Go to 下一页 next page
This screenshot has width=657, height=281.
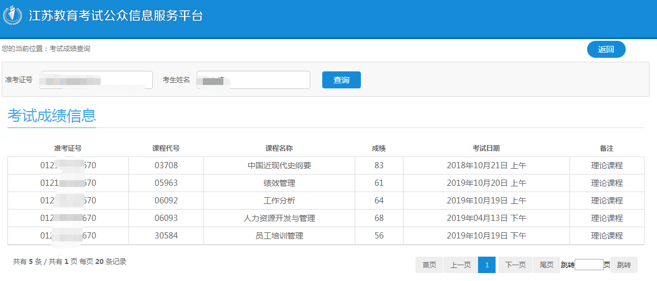click(515, 265)
